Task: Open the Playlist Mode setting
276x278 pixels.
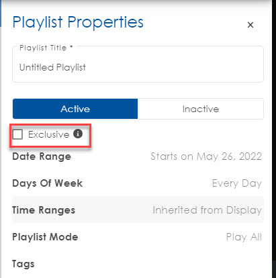Action: pyautogui.click(x=138, y=237)
